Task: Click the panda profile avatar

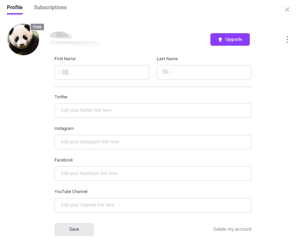Action: (x=23, y=39)
